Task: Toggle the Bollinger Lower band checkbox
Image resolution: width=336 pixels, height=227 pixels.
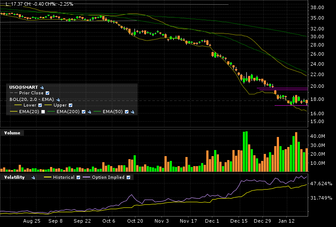Action: pos(40,105)
